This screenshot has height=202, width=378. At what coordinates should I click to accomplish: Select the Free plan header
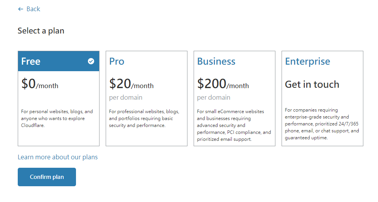(31, 61)
